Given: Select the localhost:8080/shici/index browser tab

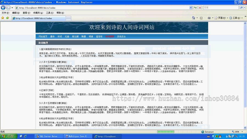Looking at the screenshot, I should (x=39, y=18).
